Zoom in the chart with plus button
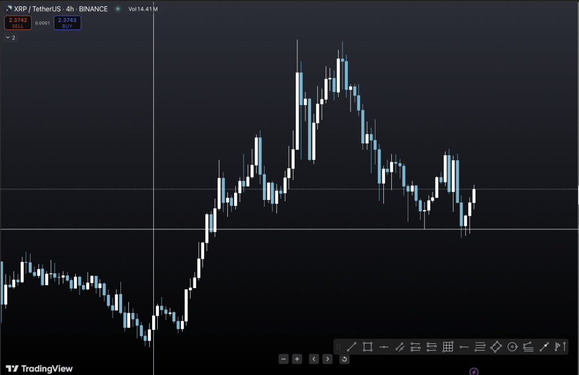This screenshot has height=375, width=579. point(297,359)
